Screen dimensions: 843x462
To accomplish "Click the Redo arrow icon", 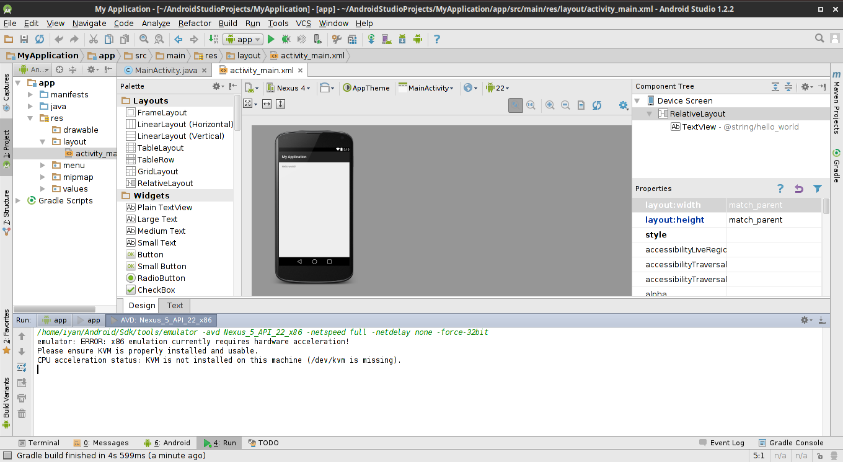I will [x=74, y=39].
